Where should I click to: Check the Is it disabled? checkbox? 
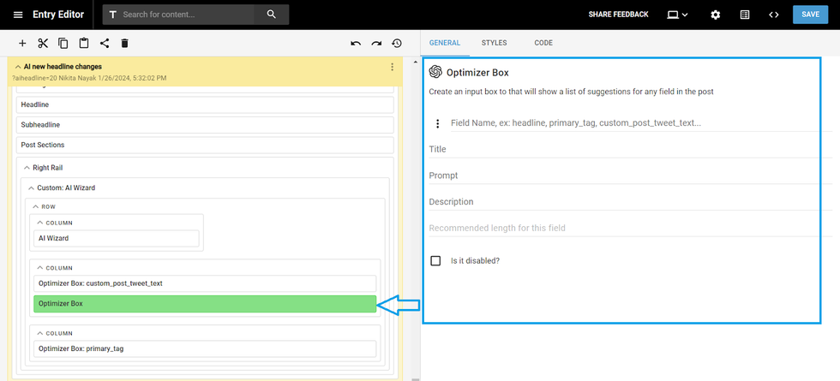pyautogui.click(x=435, y=261)
